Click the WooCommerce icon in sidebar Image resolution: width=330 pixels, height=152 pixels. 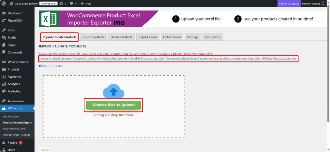pos(4,62)
